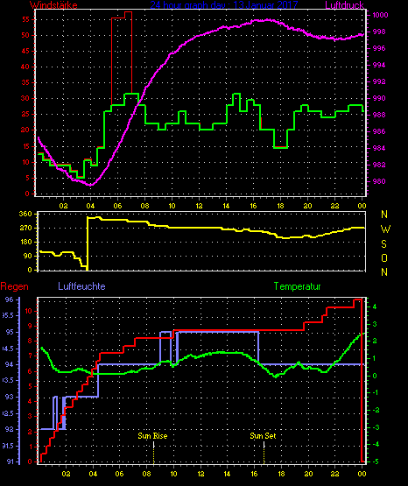The width and height of the screenshot is (408, 486).
Task: Click the Luftfeuchte legend label
Action: [81, 286]
